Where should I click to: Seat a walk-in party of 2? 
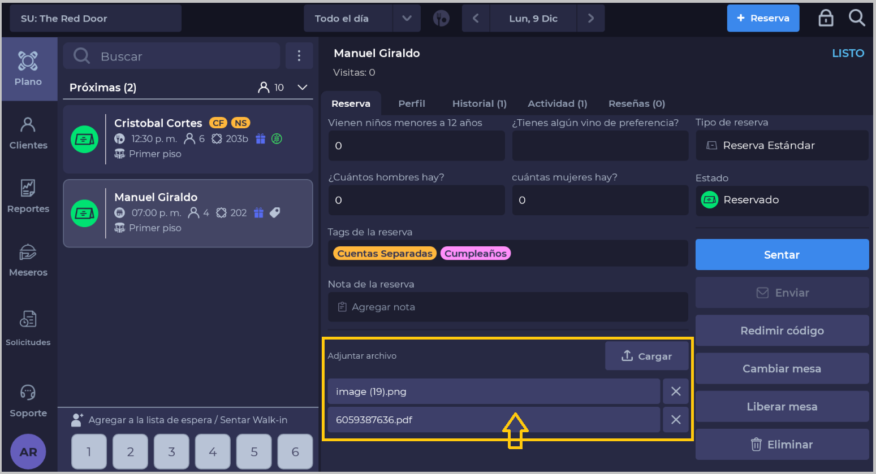(x=130, y=451)
